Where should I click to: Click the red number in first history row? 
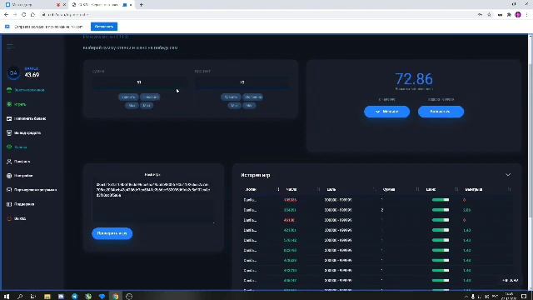(x=290, y=200)
